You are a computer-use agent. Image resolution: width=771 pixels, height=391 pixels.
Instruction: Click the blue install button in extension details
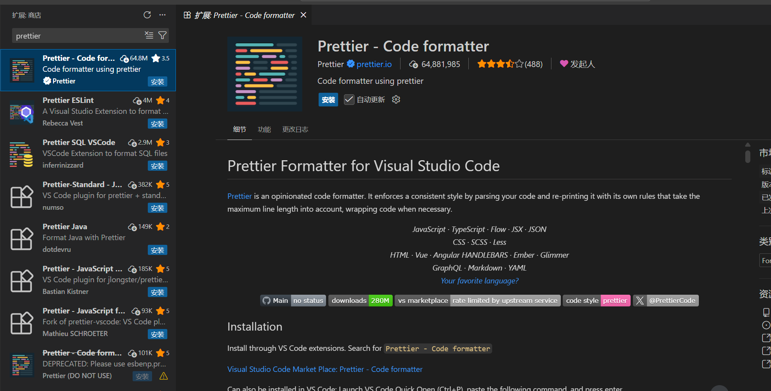(x=328, y=100)
